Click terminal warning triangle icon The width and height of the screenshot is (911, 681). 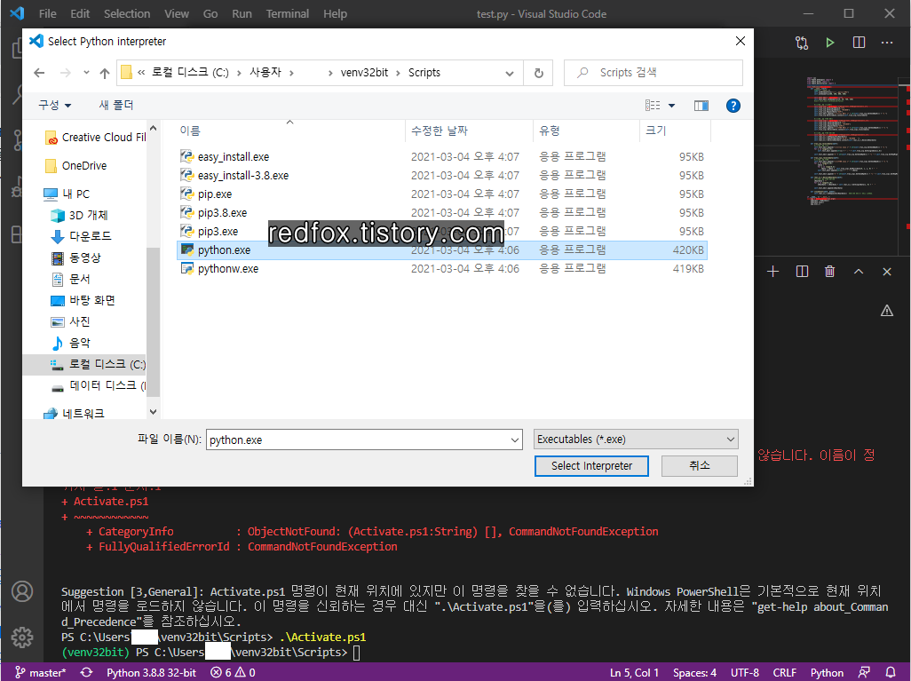[x=887, y=311]
